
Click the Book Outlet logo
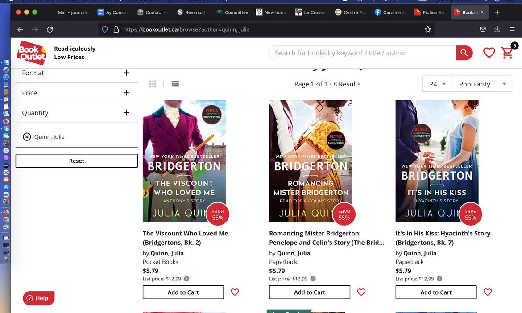(32, 53)
